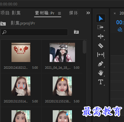Click the blue timeline timecode
124x122 pixels.
tap(120, 22)
